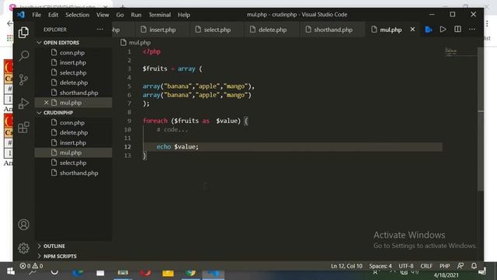Open Explorer views and more actions ellipsis
497x280 pixels.
(100, 30)
